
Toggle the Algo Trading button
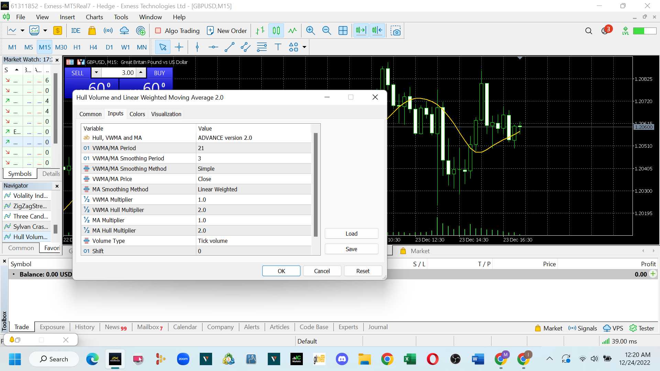point(177,31)
